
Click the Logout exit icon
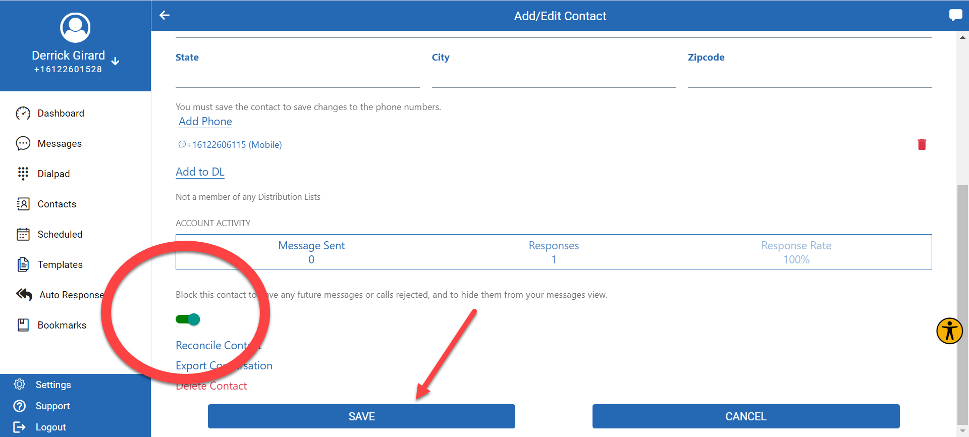point(20,427)
